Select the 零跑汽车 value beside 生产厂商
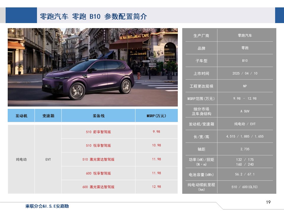 tap(245, 35)
